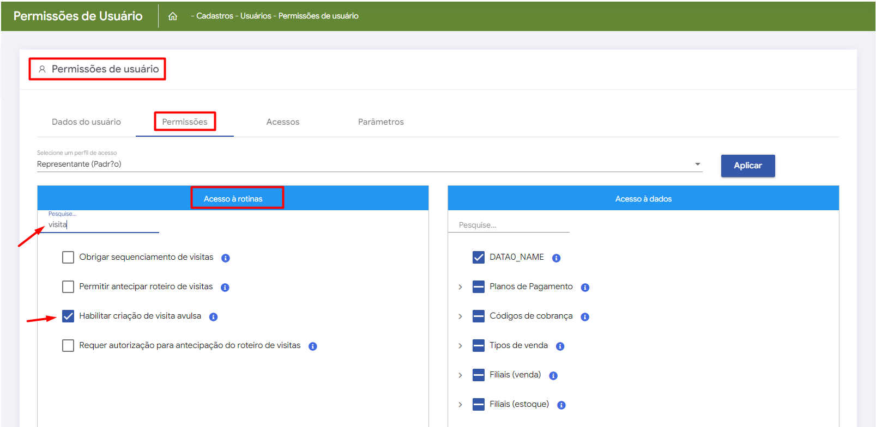Click info icon beside Códigos de cobrança

(x=585, y=317)
